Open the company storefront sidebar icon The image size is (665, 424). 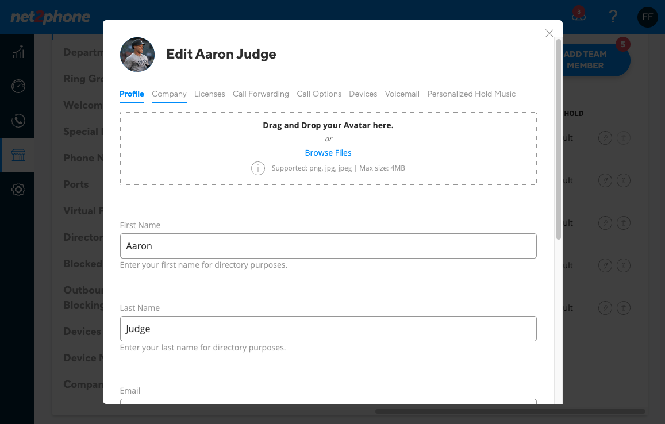point(18,155)
